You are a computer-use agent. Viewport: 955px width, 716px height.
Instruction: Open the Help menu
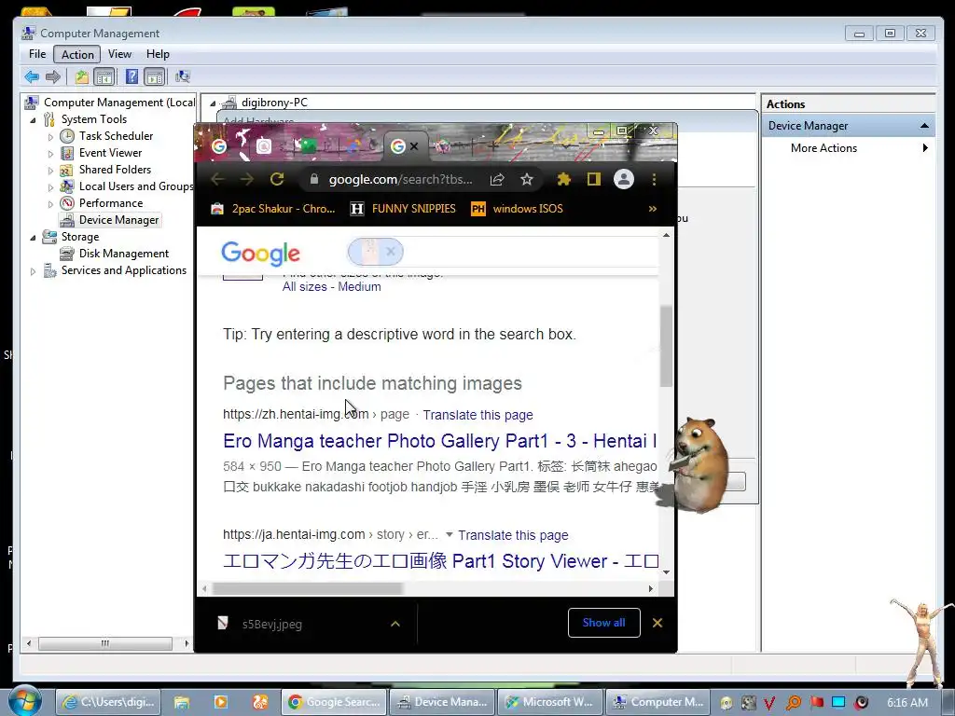(x=158, y=54)
